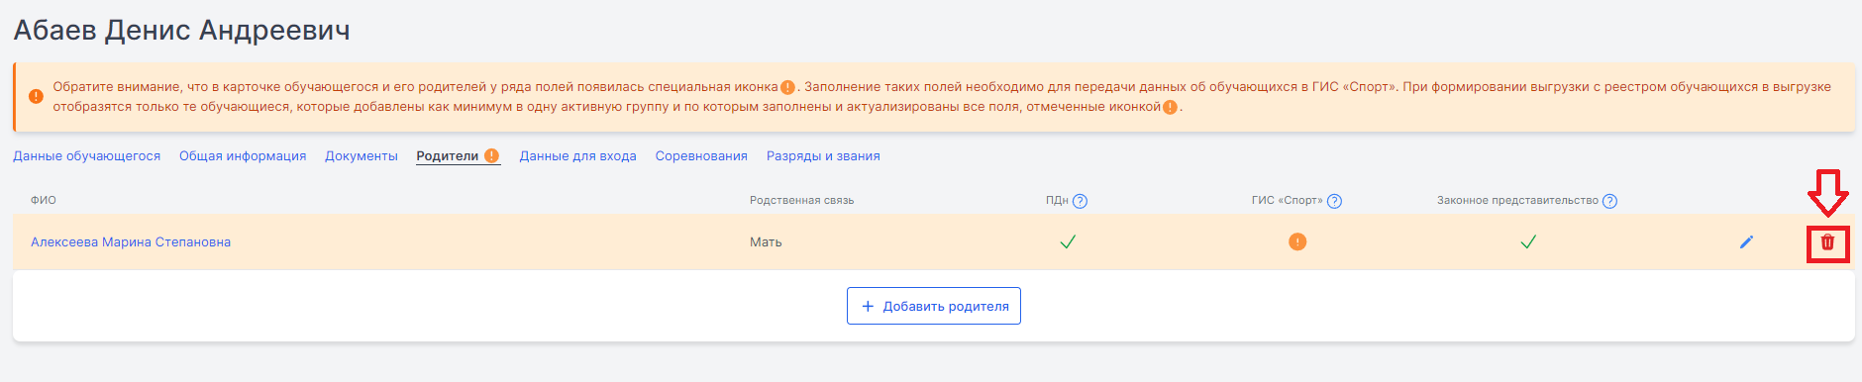Open Данные для входа tab
The height and width of the screenshot is (382, 1862).
(578, 156)
